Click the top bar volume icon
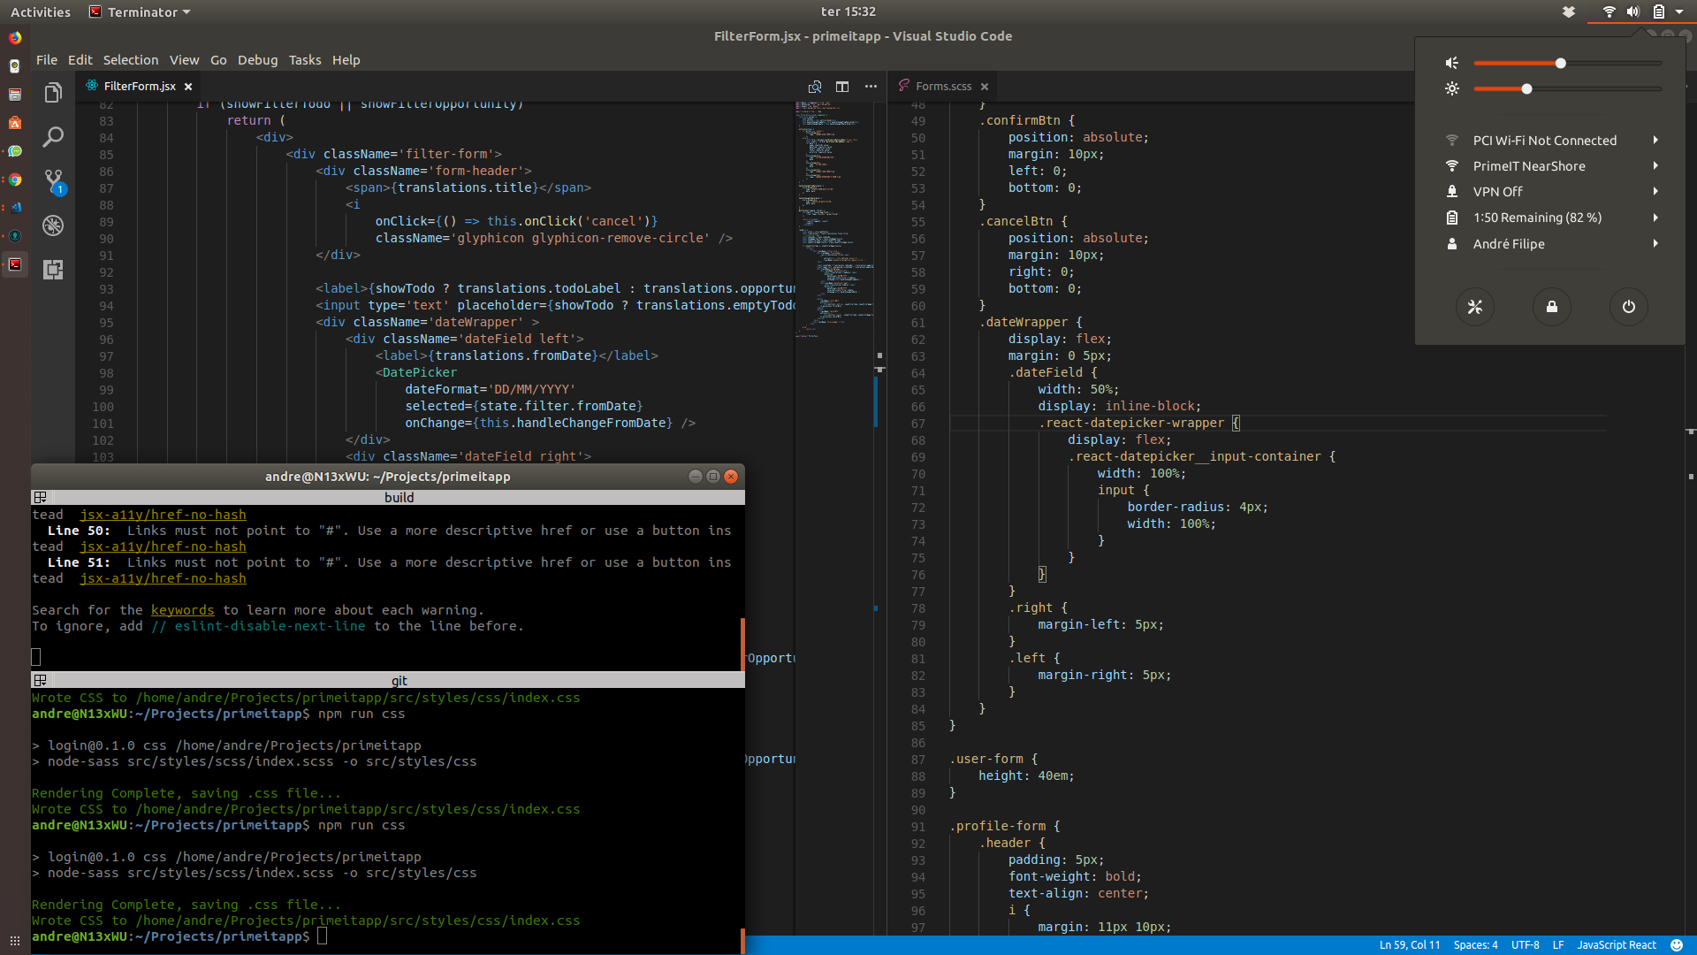 click(1633, 11)
